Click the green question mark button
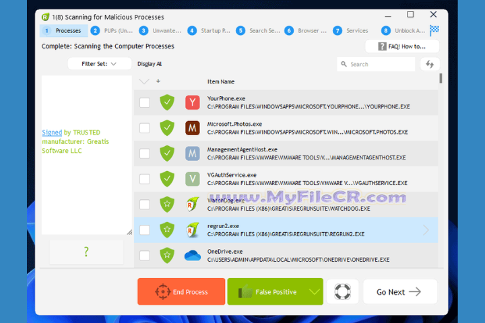Screen dimensions: 485x323 click(x=86, y=252)
